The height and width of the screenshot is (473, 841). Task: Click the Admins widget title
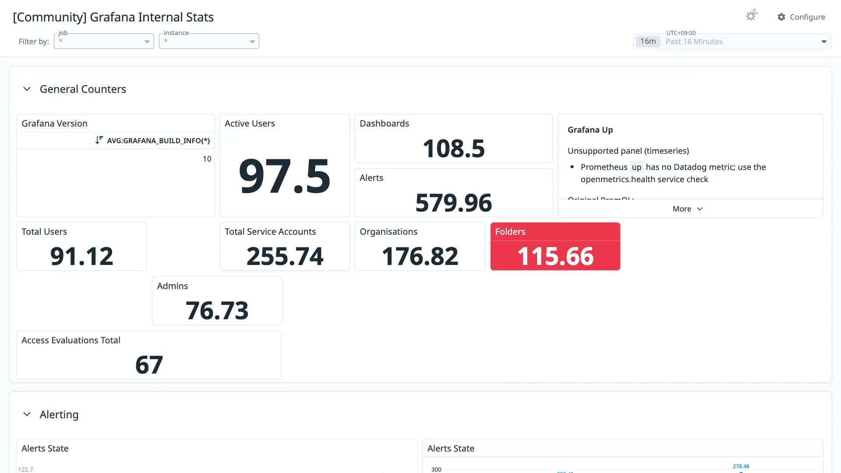click(173, 286)
